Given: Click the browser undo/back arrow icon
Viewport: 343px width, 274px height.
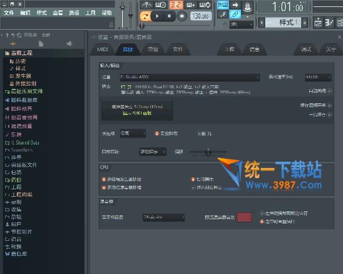Looking at the screenshot, I should point(13,35).
